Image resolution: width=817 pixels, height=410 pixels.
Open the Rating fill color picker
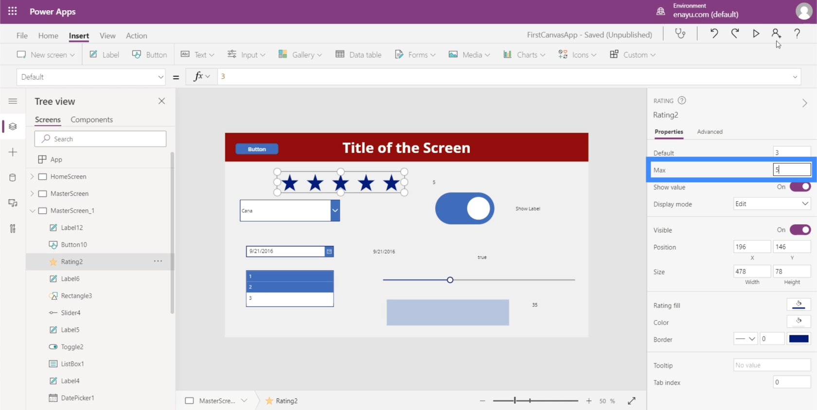[x=799, y=305]
